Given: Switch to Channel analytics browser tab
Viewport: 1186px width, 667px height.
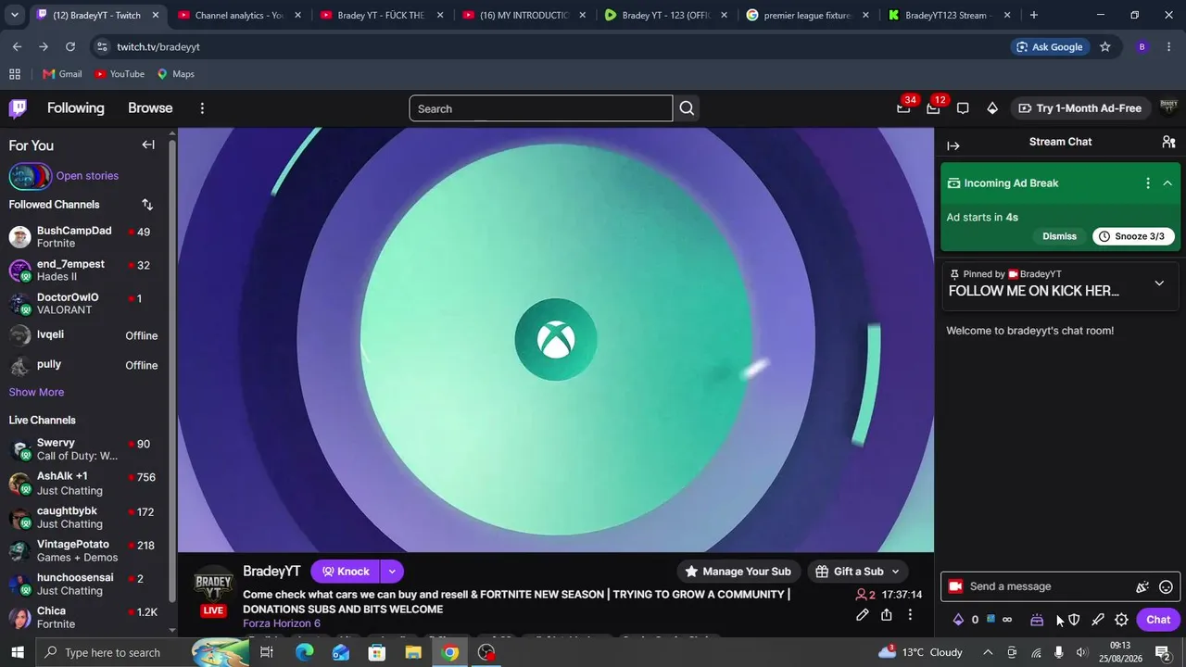Looking at the screenshot, I should click(239, 15).
